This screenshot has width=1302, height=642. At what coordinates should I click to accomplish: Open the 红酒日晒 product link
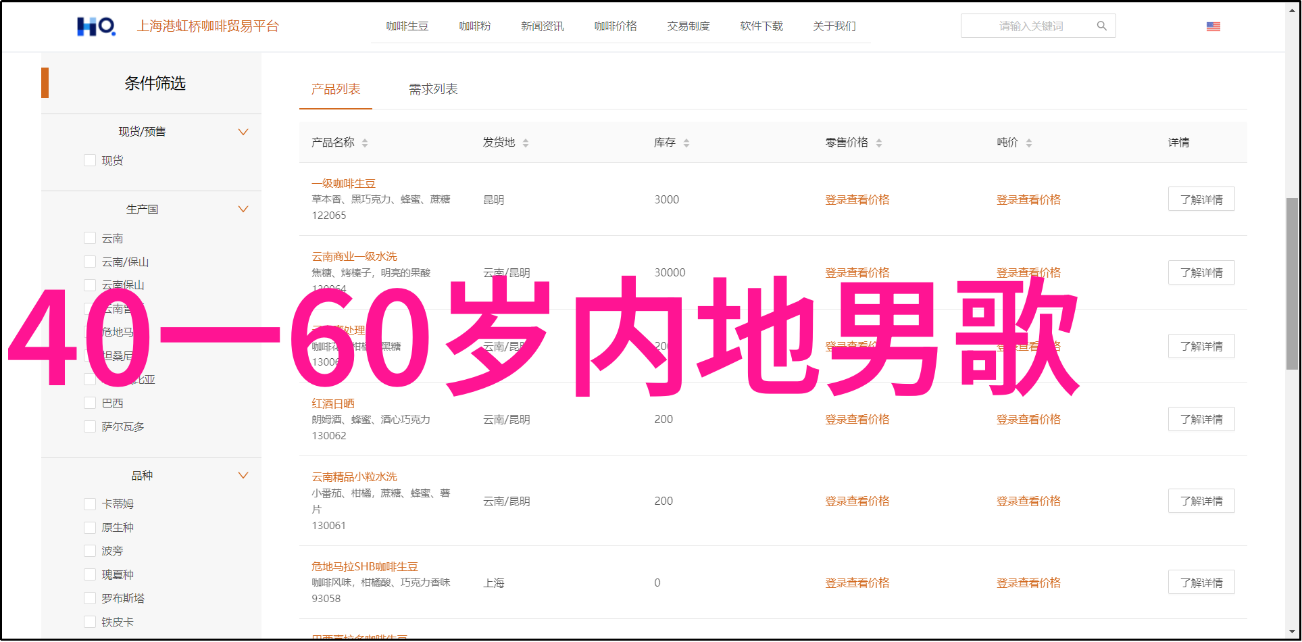pyautogui.click(x=332, y=403)
